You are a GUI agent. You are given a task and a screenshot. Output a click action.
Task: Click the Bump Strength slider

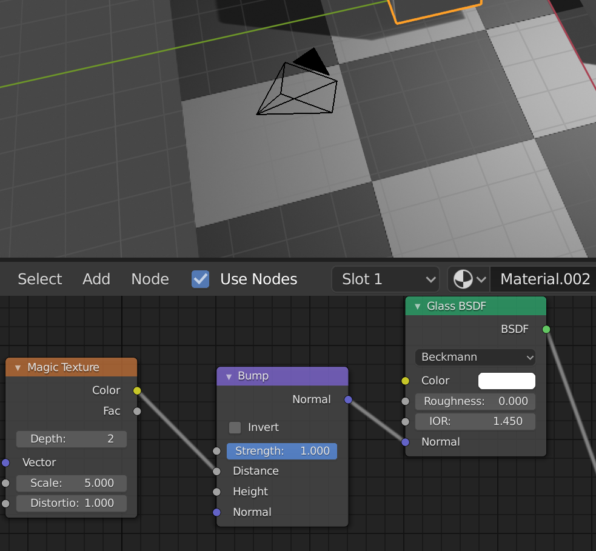click(x=282, y=451)
